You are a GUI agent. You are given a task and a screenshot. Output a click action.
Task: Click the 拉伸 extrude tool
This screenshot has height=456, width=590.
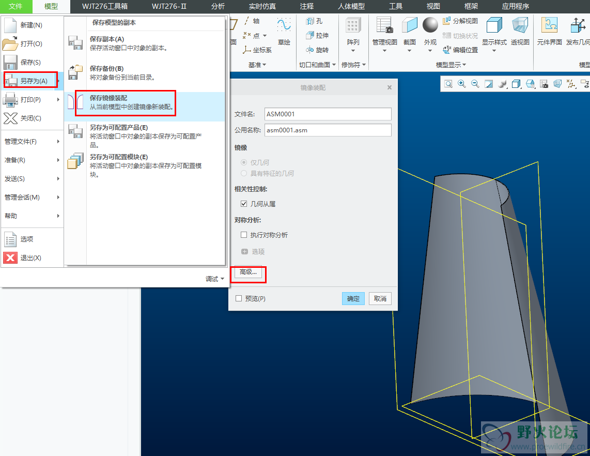coord(317,35)
